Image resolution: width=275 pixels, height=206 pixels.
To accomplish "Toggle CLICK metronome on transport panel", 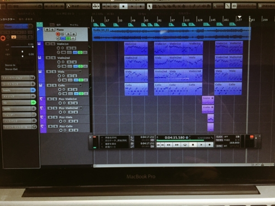I will point(219,136).
